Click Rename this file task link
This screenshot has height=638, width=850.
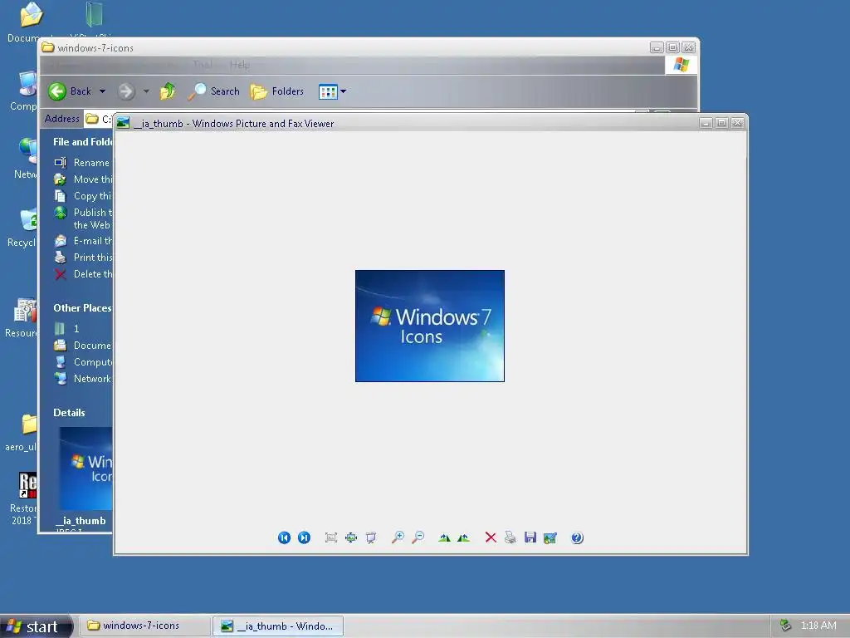[x=82, y=163]
